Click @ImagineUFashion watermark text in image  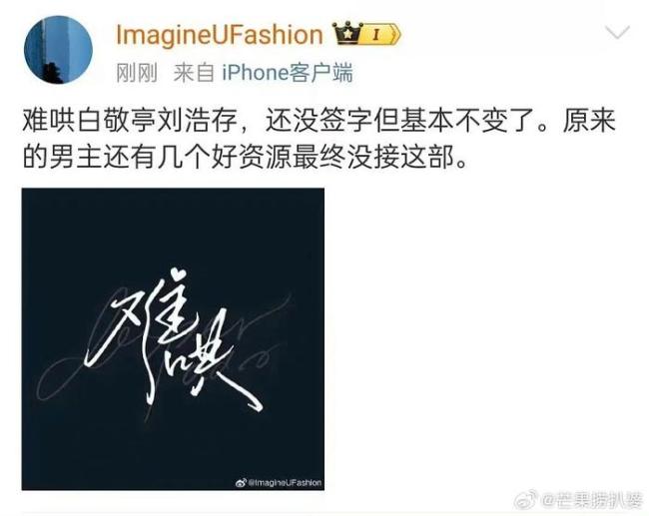285,482
